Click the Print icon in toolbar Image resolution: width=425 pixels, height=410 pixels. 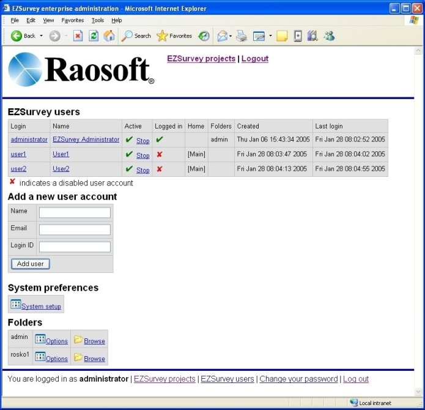tap(242, 36)
